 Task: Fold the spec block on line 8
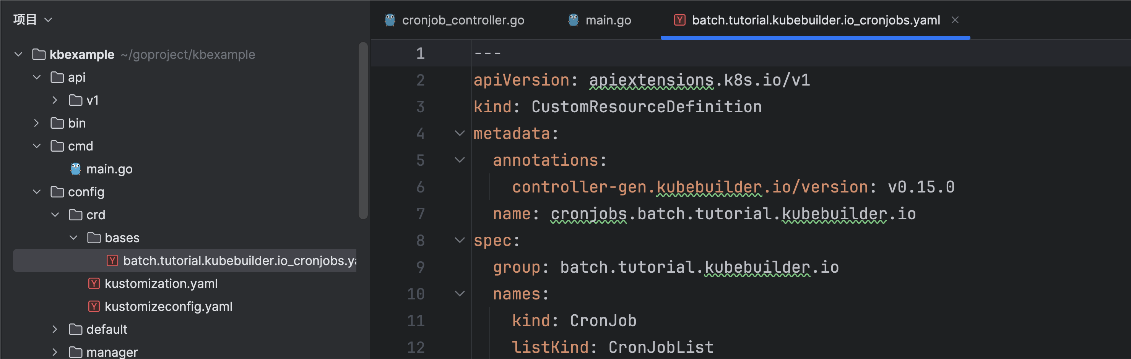459,240
